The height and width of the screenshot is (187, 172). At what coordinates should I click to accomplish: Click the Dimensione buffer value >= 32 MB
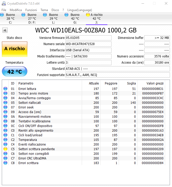click(157, 38)
